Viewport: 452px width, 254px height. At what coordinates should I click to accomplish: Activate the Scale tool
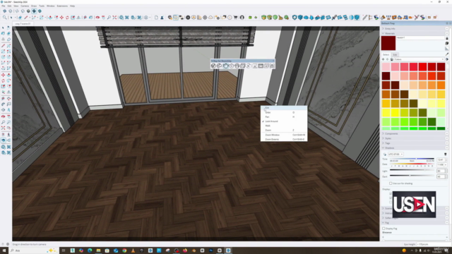(x=73, y=18)
